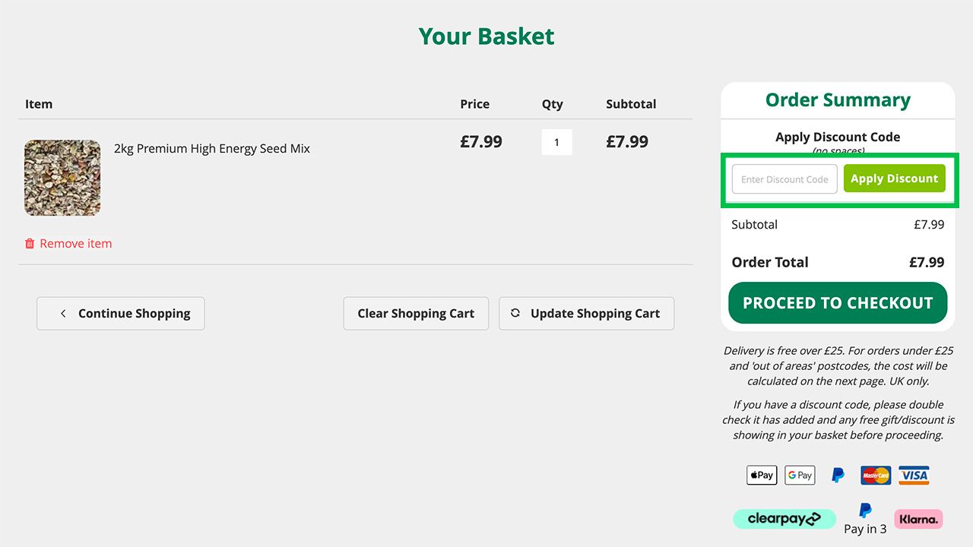This screenshot has width=973, height=547.
Task: Proceed to checkout
Action: coord(838,303)
